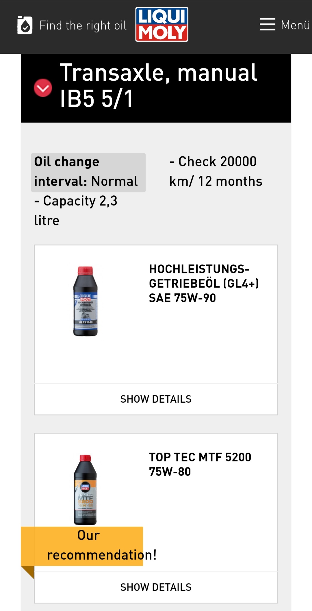Open the "Hochleistungs-Getriebeöl (GL4+) SAE 75W-90" title
The width and height of the screenshot is (312, 611).
pyautogui.click(x=204, y=284)
